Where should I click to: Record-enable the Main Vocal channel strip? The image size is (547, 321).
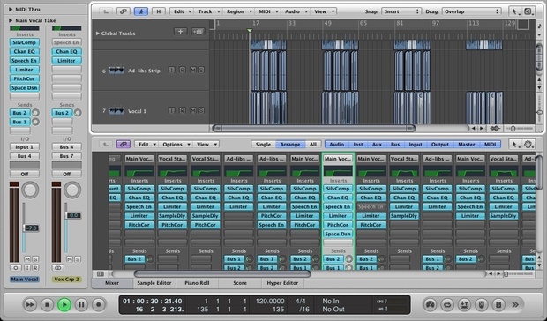coord(35,268)
